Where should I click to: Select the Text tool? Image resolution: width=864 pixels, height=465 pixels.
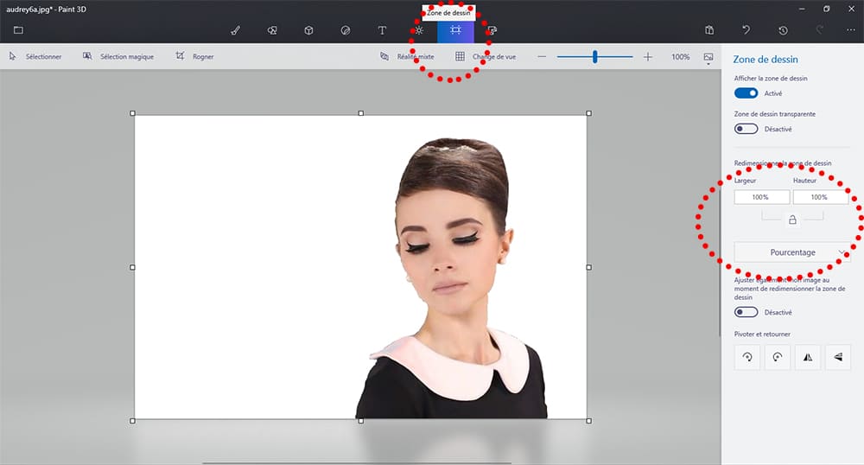click(382, 30)
